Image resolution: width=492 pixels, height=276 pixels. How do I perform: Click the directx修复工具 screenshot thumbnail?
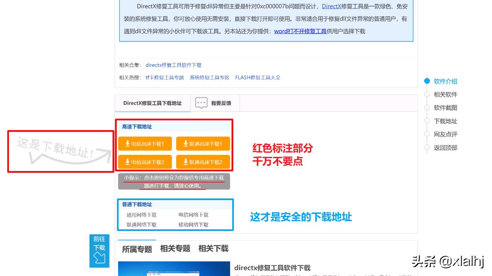click(x=174, y=269)
